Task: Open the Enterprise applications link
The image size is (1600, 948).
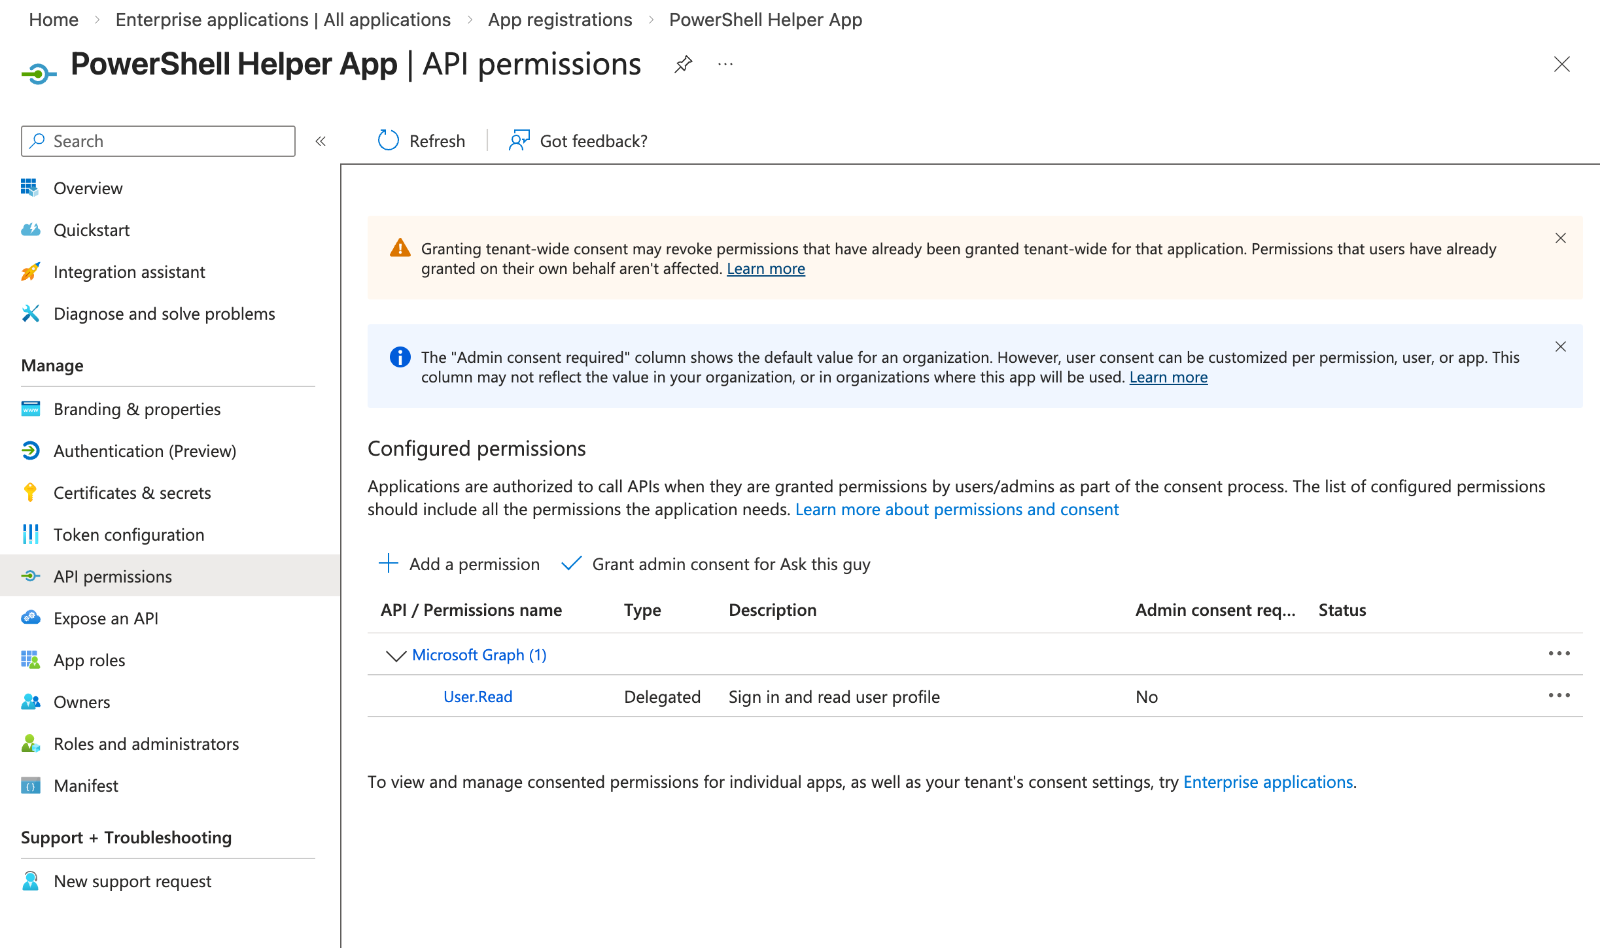Action: [x=1268, y=782]
